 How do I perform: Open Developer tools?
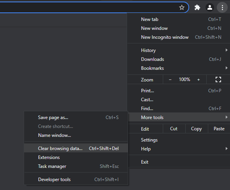pyautogui.click(x=76, y=179)
